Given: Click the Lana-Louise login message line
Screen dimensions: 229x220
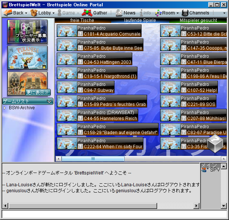Looking at the screenshot, I should click(x=101, y=185).
